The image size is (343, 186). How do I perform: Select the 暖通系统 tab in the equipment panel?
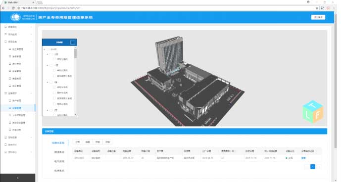59,152
